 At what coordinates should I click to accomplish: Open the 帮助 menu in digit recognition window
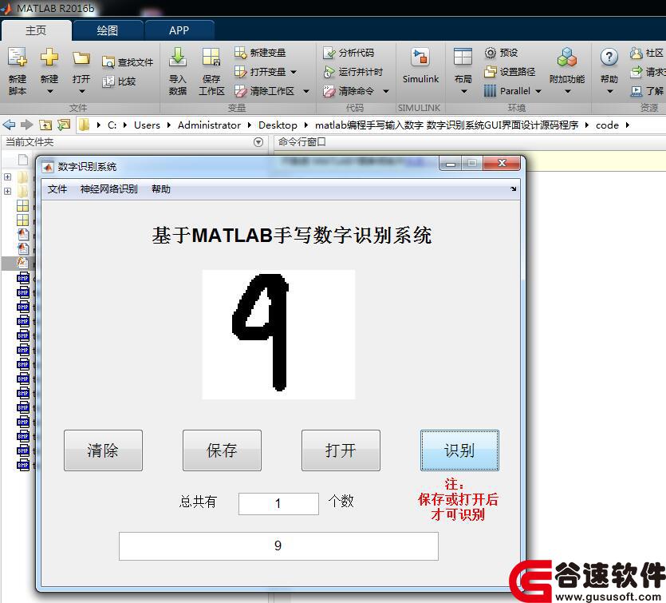(161, 189)
